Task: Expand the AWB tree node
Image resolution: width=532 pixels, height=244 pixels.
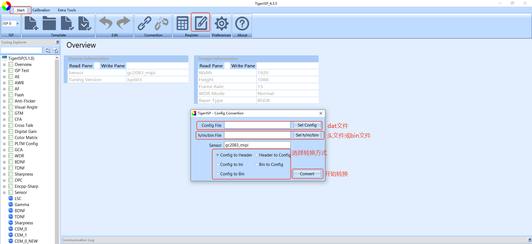Action: (x=4, y=83)
